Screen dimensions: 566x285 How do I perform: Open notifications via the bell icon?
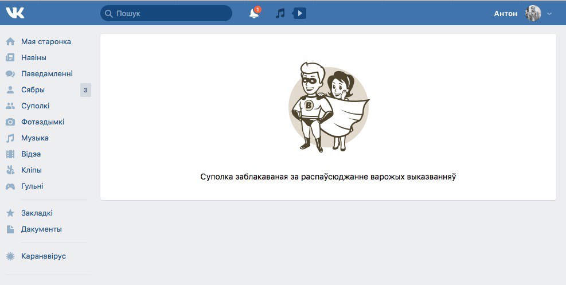tap(255, 13)
